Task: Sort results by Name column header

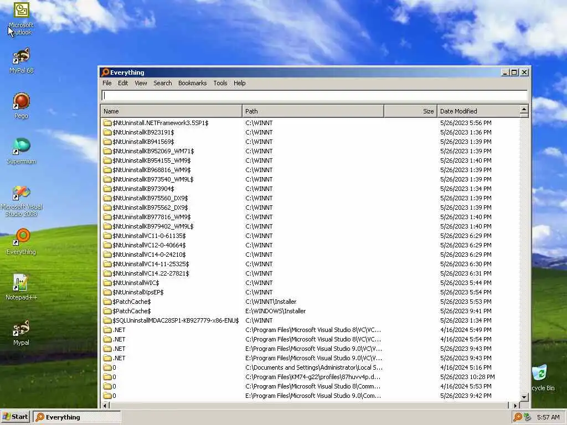Action: [172, 111]
